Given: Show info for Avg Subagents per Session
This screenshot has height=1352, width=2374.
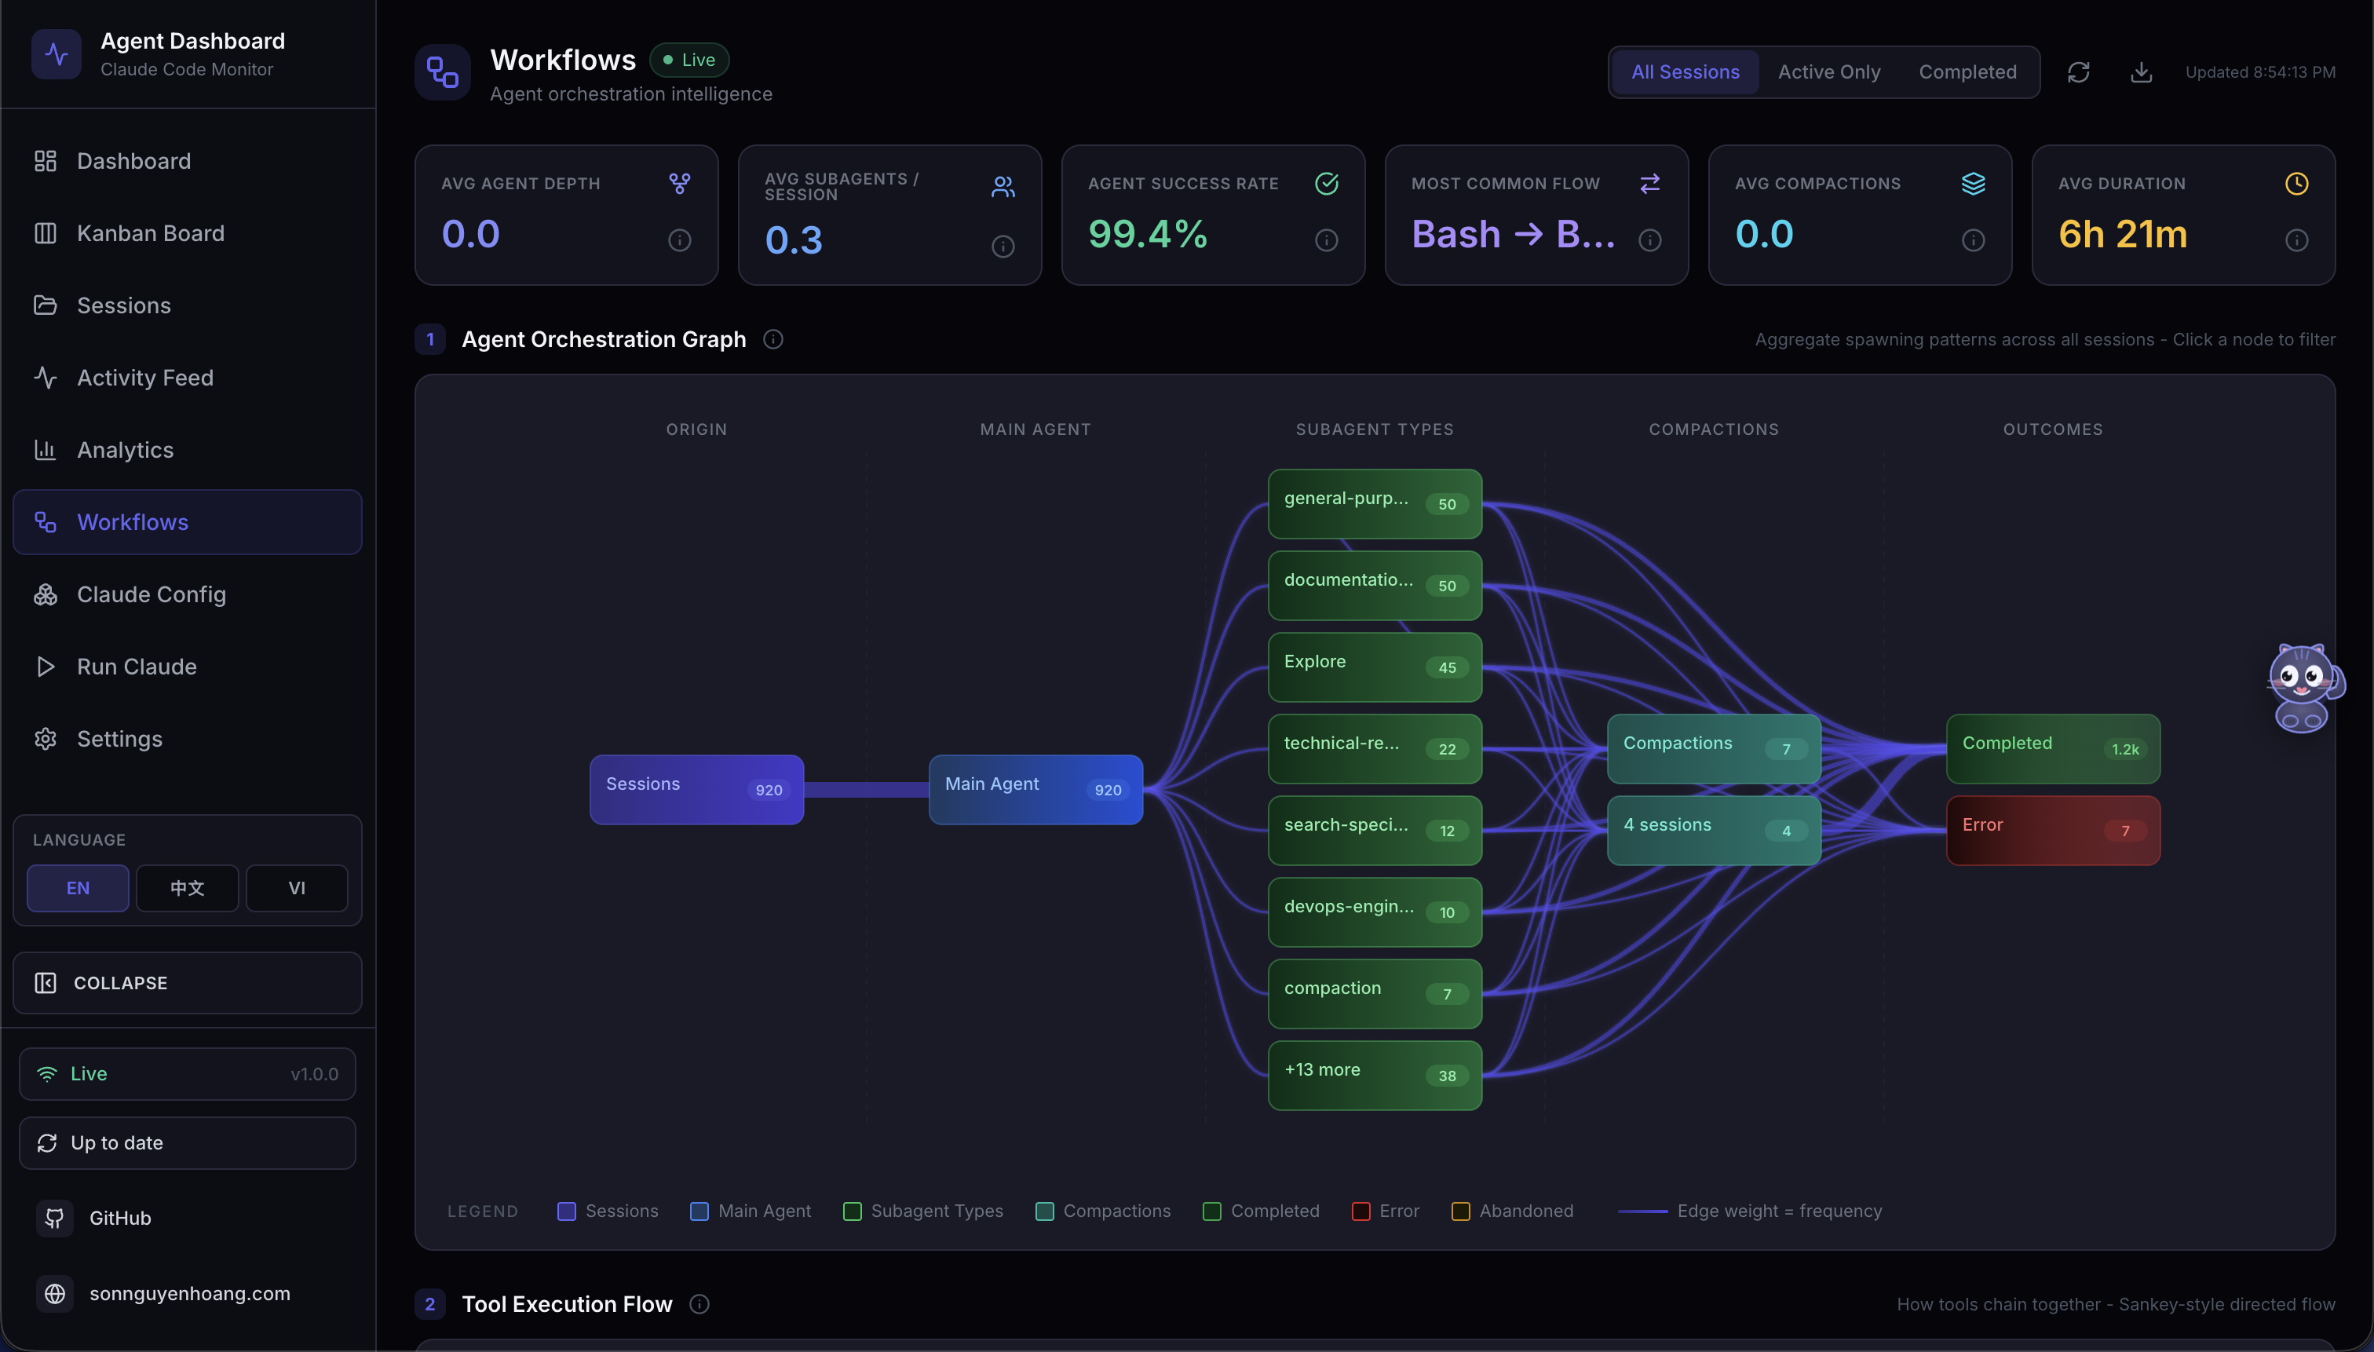Looking at the screenshot, I should [x=1003, y=246].
